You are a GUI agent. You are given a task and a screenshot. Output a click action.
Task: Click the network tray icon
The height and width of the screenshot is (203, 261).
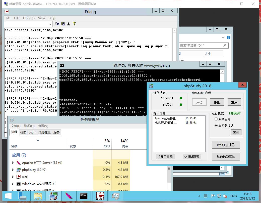[x=219, y=196]
